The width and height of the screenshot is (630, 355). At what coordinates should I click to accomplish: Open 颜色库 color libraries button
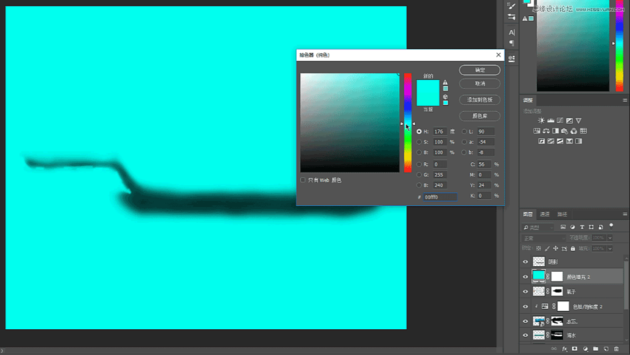(479, 116)
